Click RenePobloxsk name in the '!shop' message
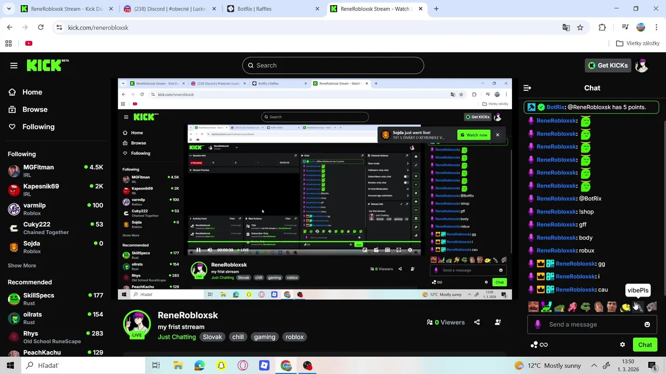 (x=556, y=212)
